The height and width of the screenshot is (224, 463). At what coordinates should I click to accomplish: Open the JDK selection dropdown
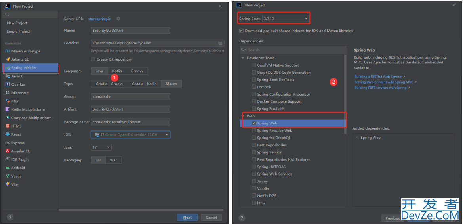tap(131, 134)
